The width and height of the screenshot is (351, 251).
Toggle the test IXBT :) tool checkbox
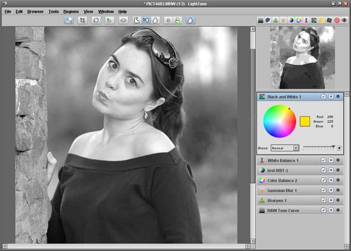pyautogui.click(x=324, y=170)
